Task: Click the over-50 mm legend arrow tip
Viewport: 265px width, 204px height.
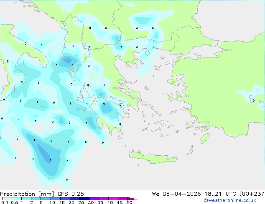Action: [x=132, y=199]
